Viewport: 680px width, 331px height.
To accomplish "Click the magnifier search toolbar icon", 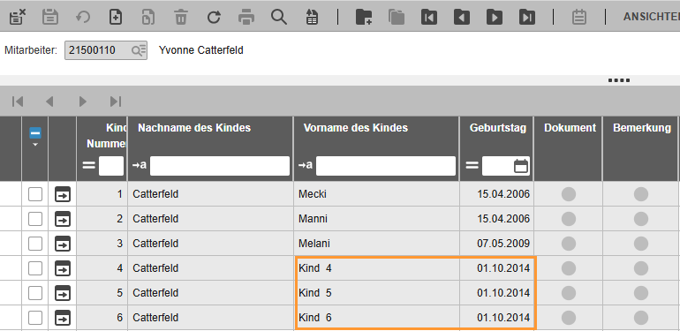I will coord(279,17).
